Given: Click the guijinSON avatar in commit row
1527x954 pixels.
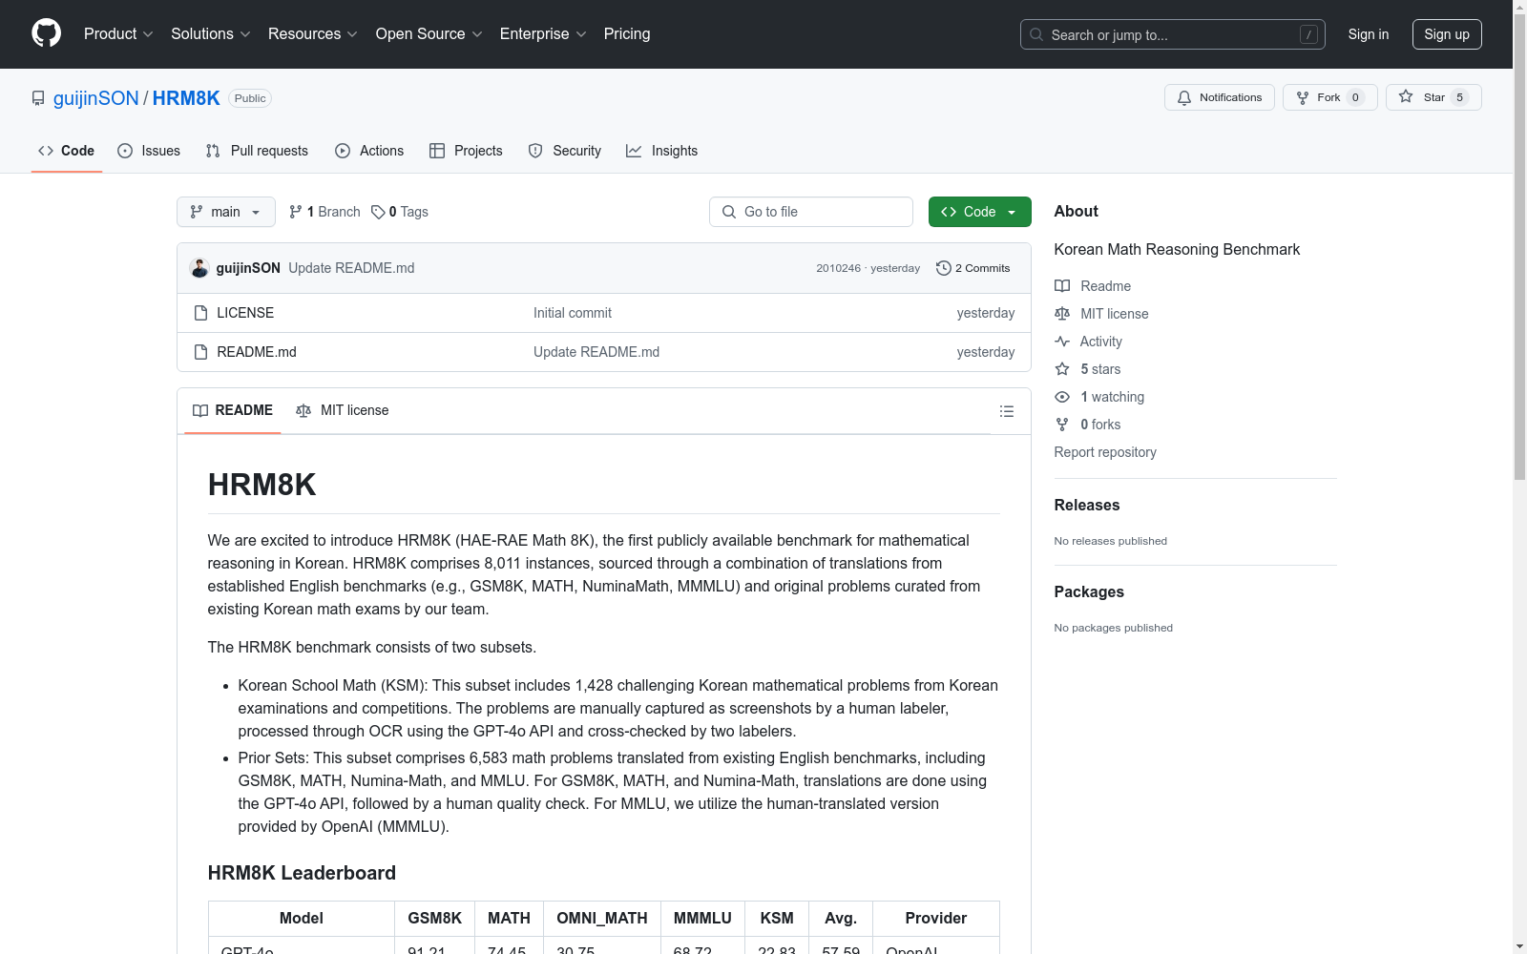Looking at the screenshot, I should (x=199, y=268).
